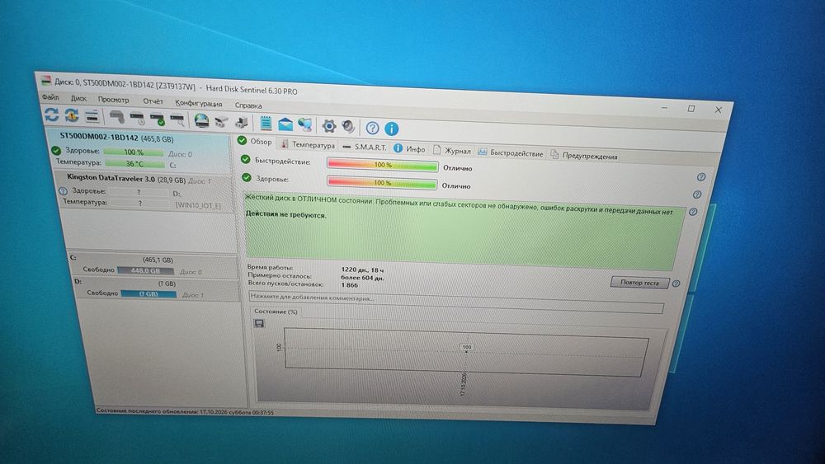Click the comment field Нажмите для добавления комментария

point(456,302)
